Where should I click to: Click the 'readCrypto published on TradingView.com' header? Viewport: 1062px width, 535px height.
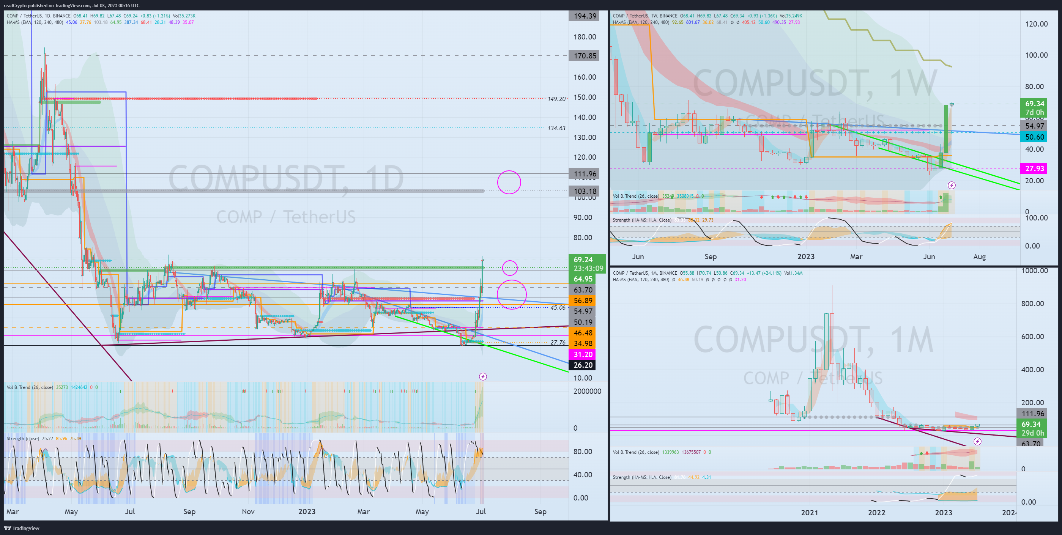(71, 5)
